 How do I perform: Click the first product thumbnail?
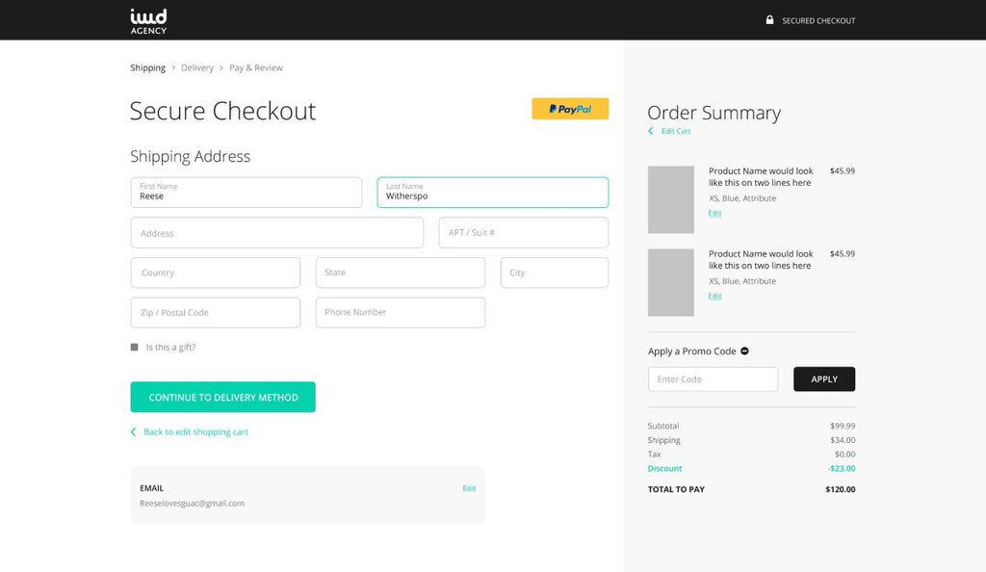click(671, 200)
